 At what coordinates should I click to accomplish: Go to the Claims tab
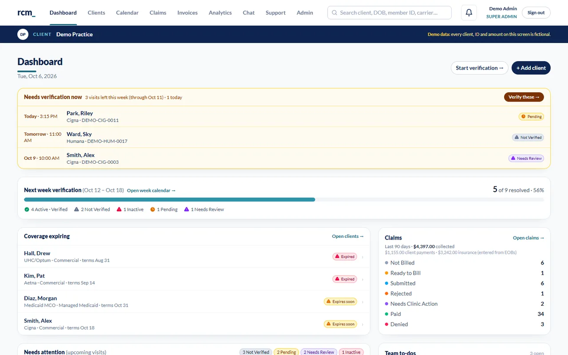[x=158, y=12]
